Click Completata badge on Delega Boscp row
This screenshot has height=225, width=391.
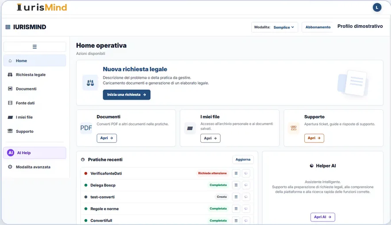click(218, 185)
